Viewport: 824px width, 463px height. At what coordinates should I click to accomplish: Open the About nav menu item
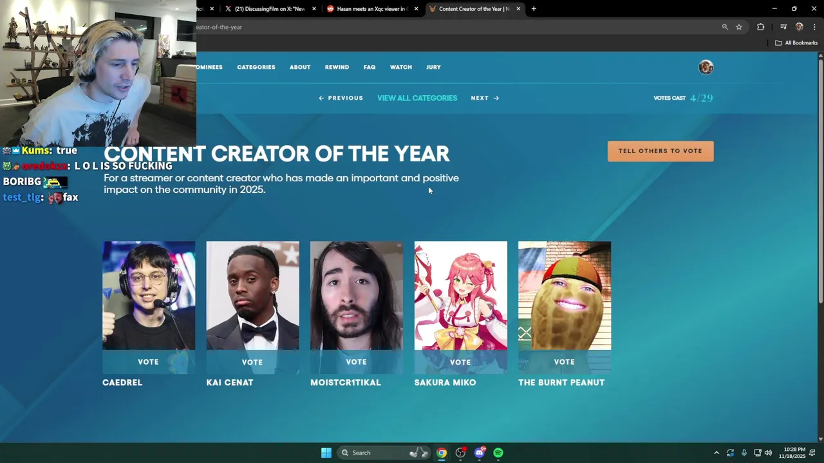tap(300, 67)
